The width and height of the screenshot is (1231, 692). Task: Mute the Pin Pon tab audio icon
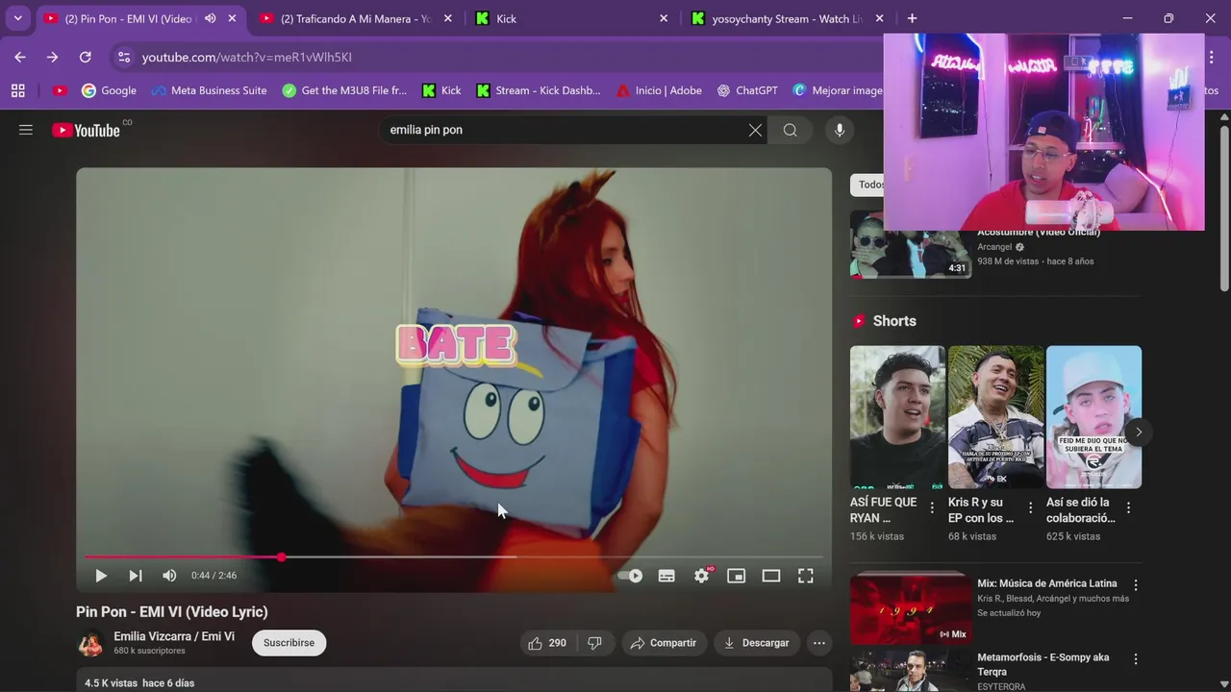(210, 18)
